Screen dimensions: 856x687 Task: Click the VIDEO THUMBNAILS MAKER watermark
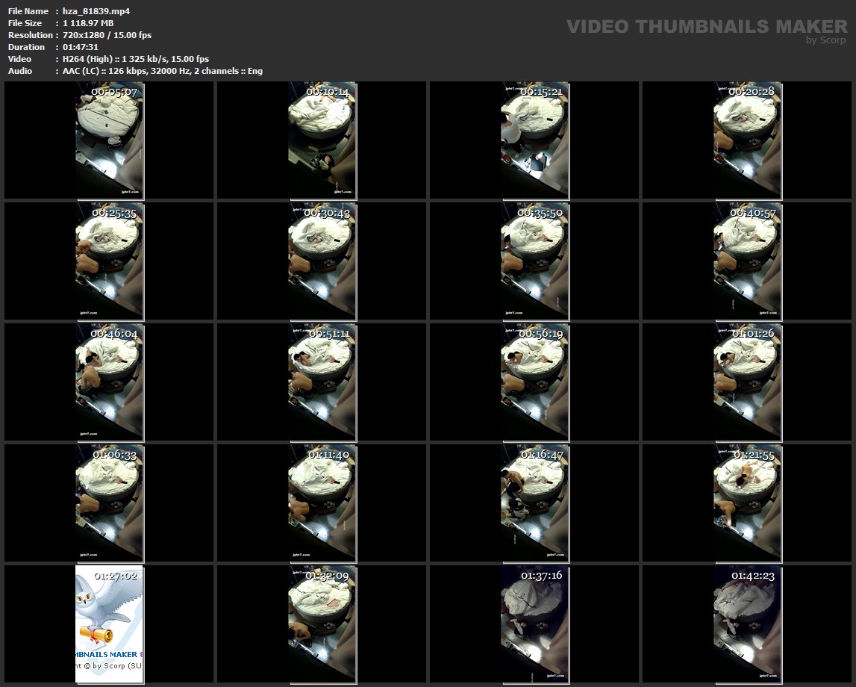tap(707, 27)
